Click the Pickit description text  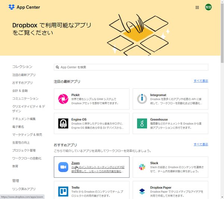(95, 101)
